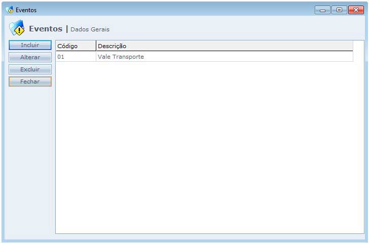Click the Eventos shield warning icon
Viewport: 369px width, 243px height.
(17, 28)
